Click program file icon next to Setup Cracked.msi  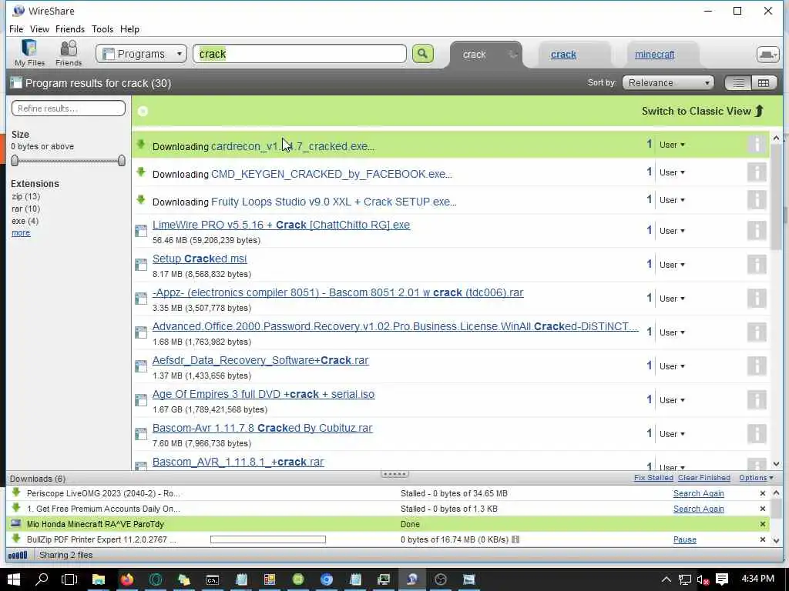pyautogui.click(x=141, y=265)
